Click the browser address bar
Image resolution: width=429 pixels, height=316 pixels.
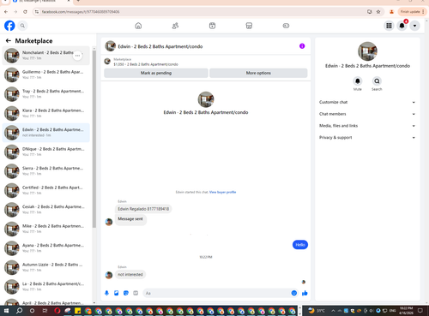pyautogui.click(x=200, y=12)
